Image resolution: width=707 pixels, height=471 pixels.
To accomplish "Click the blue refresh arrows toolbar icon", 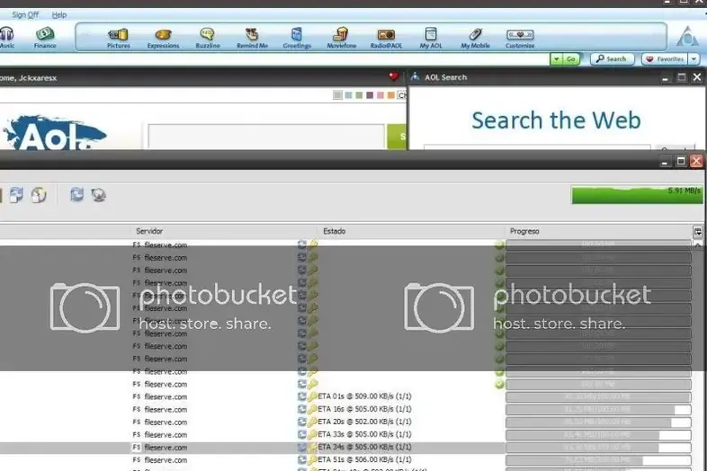I will tap(76, 195).
